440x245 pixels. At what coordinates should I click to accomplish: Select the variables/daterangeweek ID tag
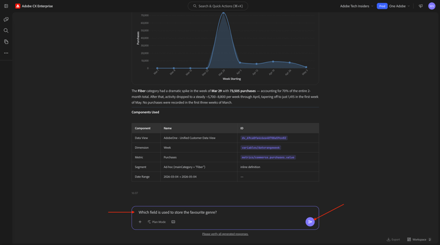click(260, 147)
